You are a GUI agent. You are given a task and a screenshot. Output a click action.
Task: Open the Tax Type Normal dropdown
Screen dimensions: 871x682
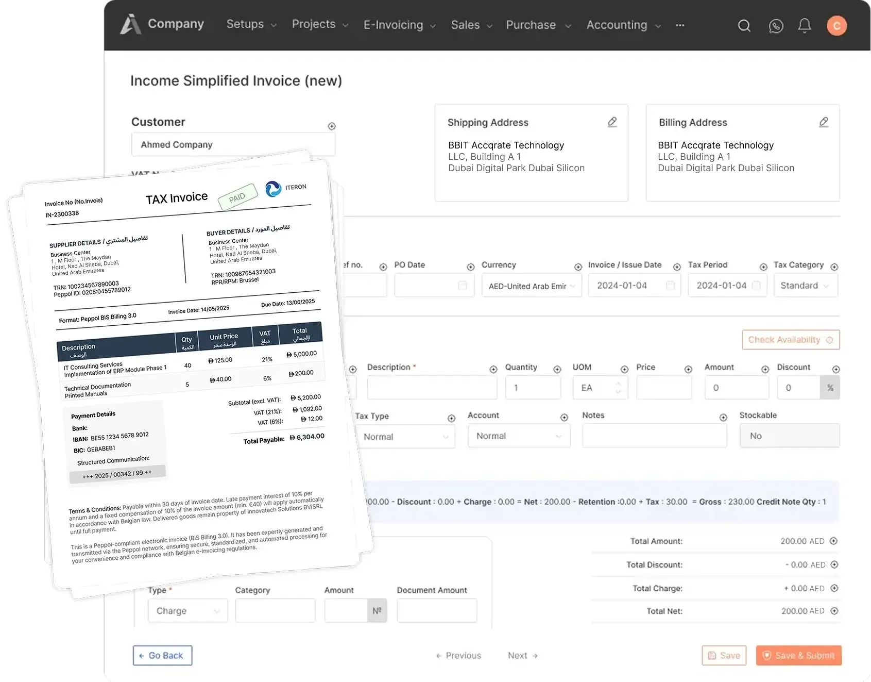point(405,437)
